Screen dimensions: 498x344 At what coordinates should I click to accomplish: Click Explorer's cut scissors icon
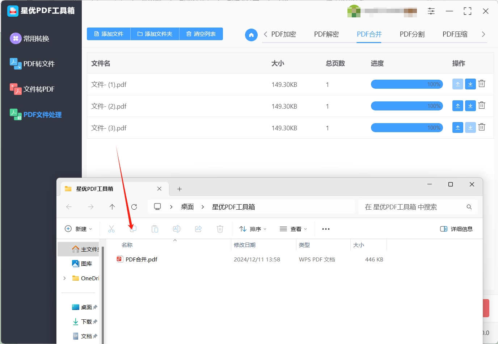[111, 229]
